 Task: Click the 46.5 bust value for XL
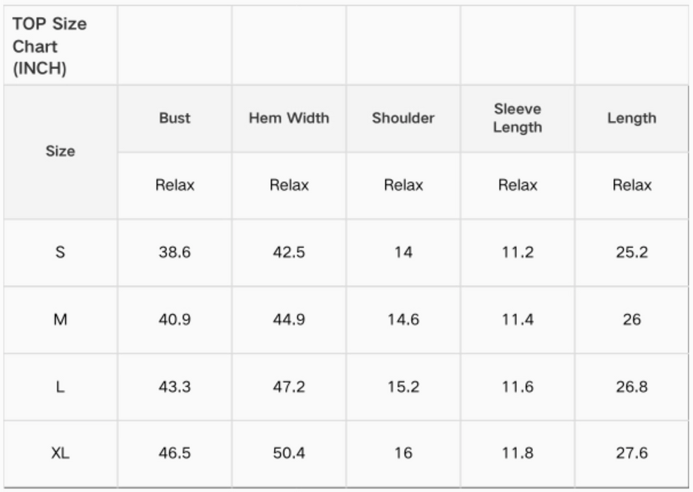[175, 453]
